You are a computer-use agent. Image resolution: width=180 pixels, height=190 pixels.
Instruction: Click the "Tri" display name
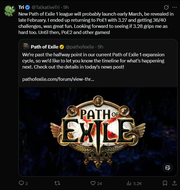click(21, 7)
